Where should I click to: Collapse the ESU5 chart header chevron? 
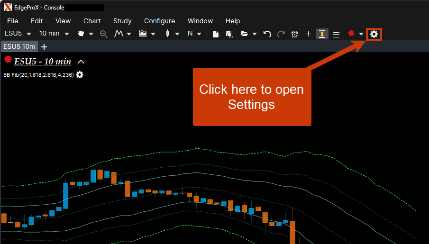[81, 62]
